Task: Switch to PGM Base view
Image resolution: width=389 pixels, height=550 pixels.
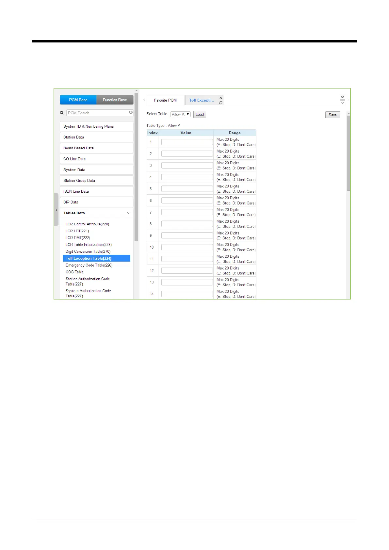Action: click(78, 100)
